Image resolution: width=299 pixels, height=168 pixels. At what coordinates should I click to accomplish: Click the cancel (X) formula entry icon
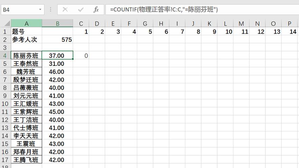pos(65,9)
